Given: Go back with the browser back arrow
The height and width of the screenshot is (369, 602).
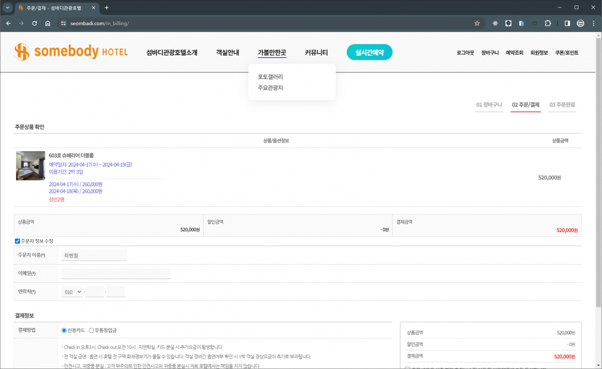Looking at the screenshot, I should (8, 23).
